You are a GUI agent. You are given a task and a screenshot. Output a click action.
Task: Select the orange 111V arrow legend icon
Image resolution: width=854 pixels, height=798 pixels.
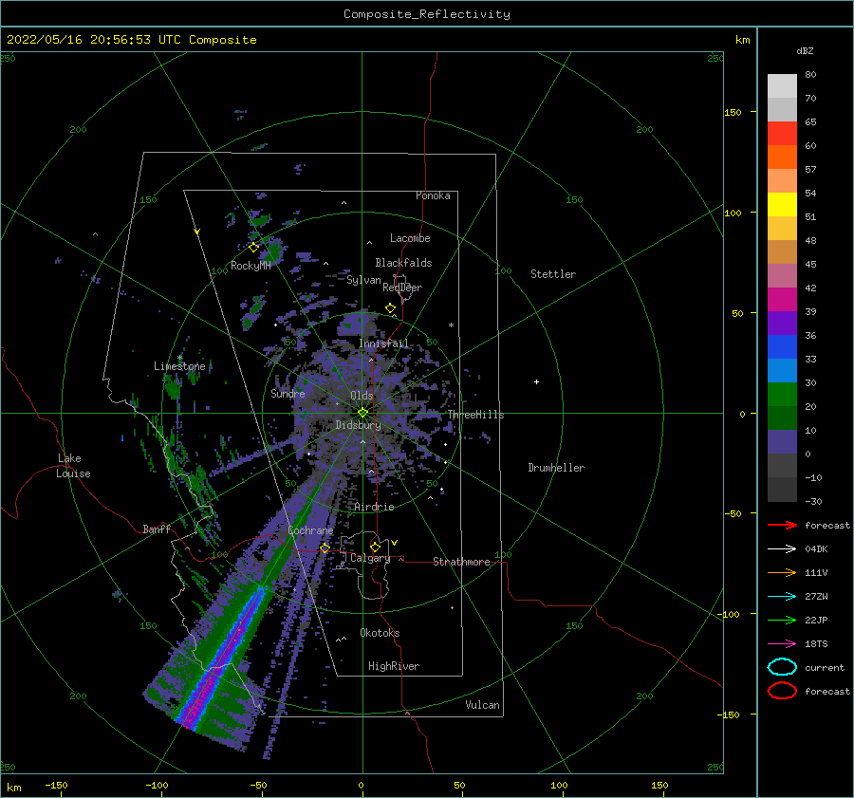[x=782, y=572]
